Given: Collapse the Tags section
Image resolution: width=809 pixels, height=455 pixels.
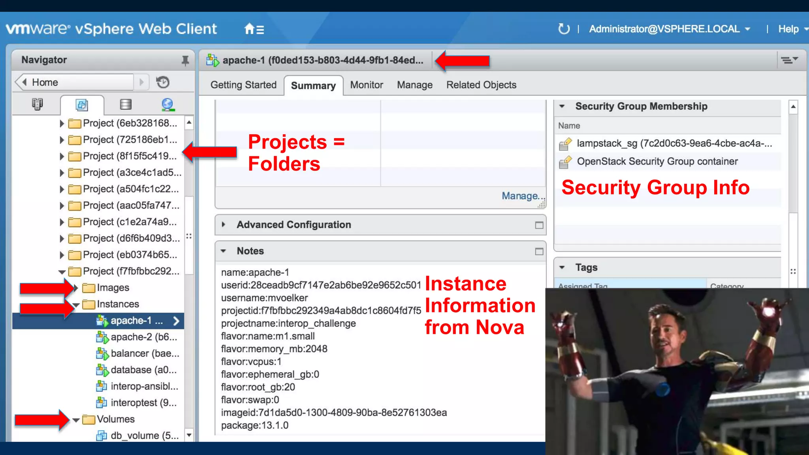Looking at the screenshot, I should (x=562, y=267).
